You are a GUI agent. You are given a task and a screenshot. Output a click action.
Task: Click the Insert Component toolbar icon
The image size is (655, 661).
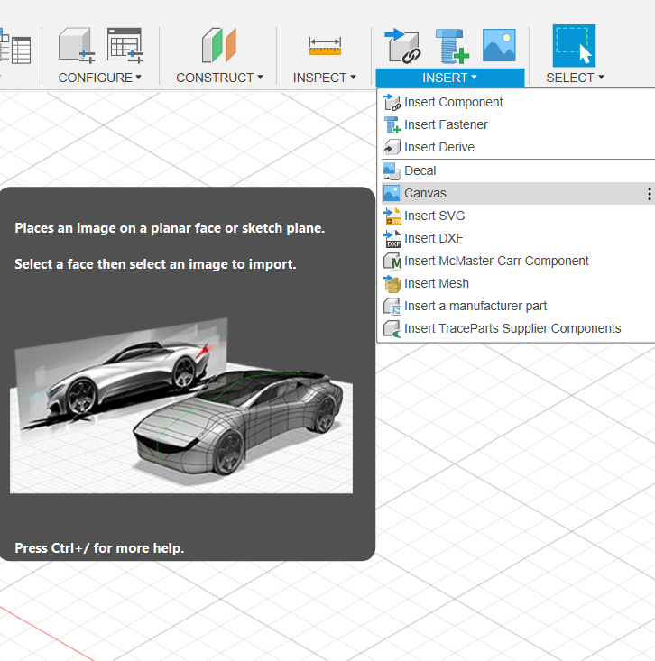coord(402,46)
